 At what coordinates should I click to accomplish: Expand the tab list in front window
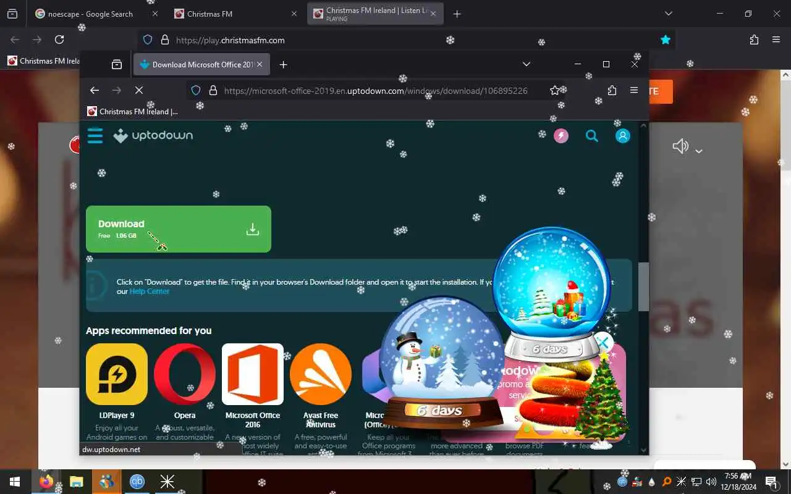point(527,64)
